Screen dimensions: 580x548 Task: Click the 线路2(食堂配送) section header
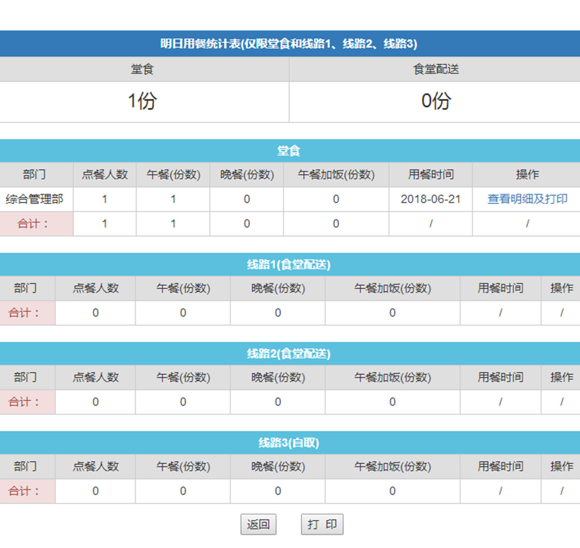[x=289, y=354]
